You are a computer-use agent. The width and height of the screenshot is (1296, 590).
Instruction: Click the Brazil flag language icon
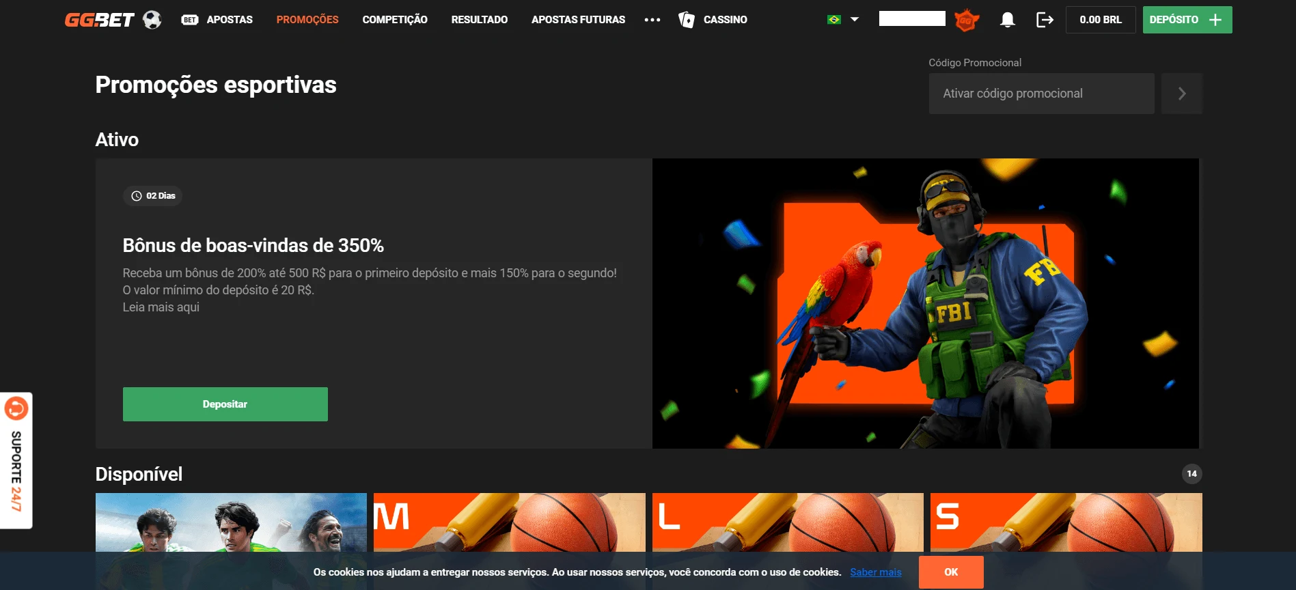(x=834, y=20)
